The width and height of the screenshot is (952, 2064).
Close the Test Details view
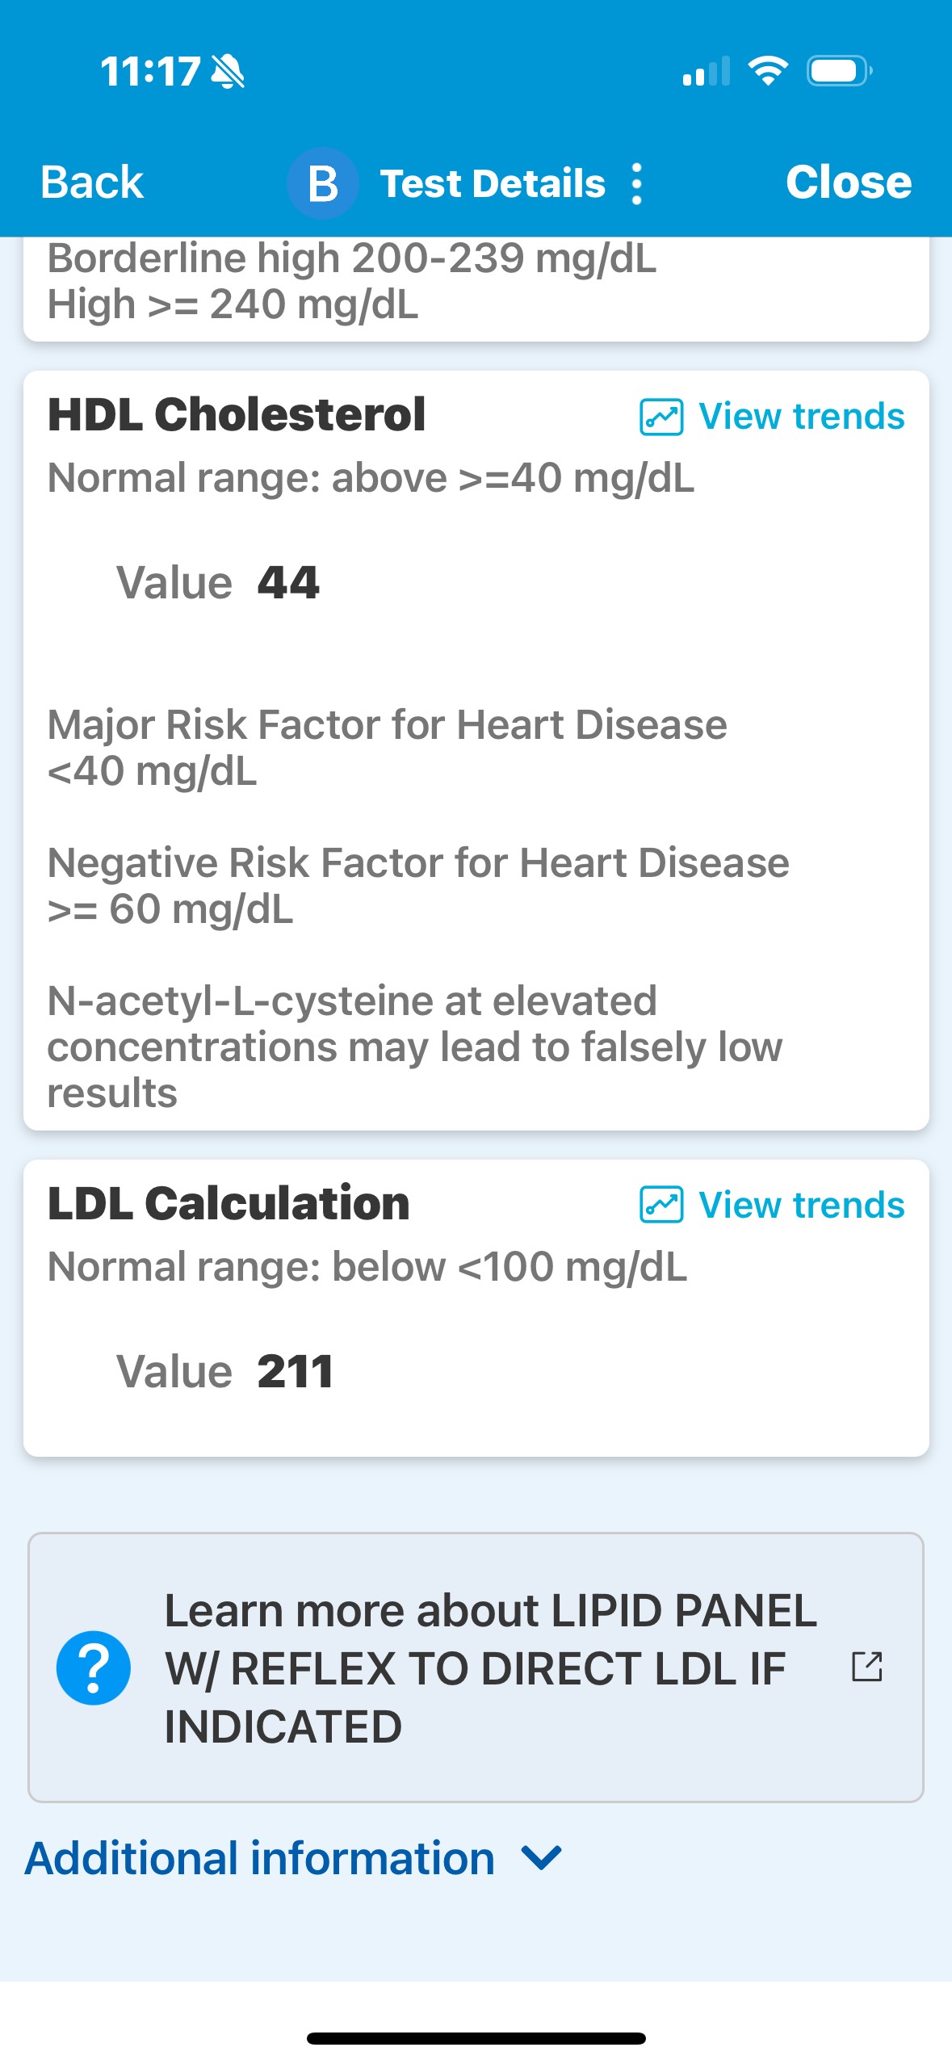[x=848, y=182]
